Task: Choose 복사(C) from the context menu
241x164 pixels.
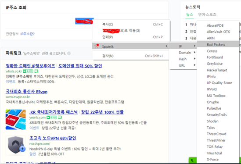Action: [131, 24]
